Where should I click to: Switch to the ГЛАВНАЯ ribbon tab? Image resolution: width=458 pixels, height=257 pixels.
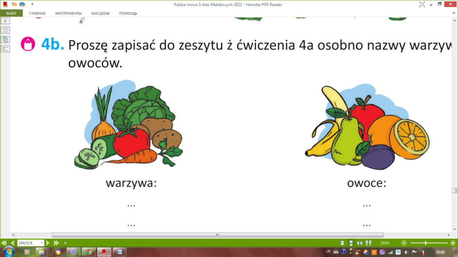(x=37, y=14)
